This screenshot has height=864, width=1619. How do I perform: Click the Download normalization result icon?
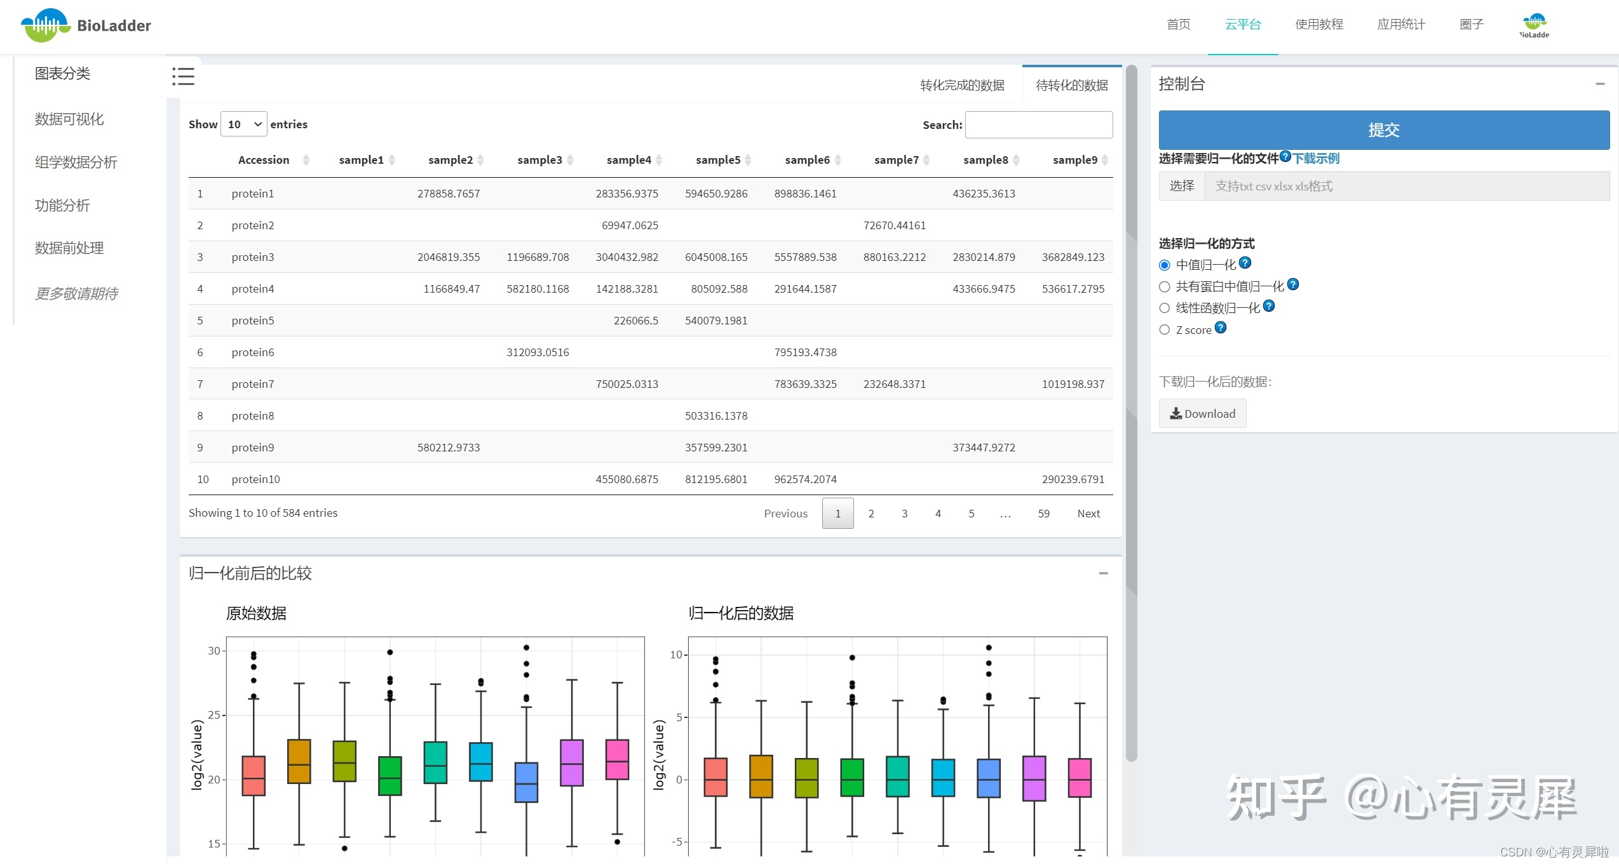(x=1202, y=413)
